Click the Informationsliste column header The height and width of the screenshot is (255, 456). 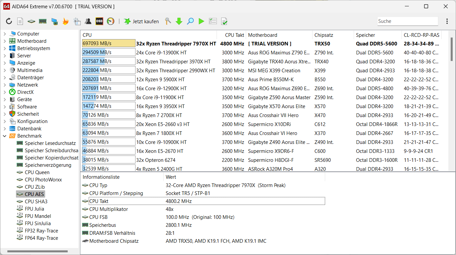pos(122,177)
